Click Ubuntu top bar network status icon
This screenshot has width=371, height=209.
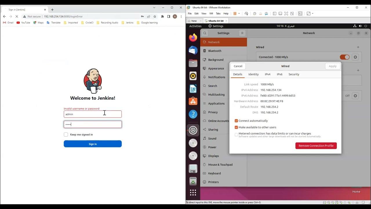pyautogui.click(x=355, y=26)
